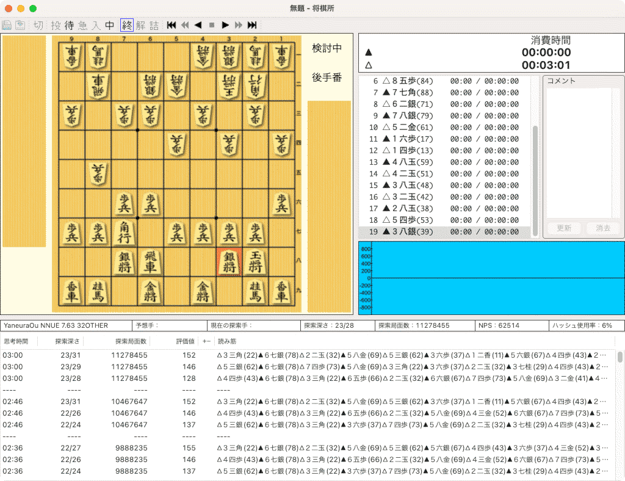Select move 19 ▲3八銀(39) in move list
Image resolution: width=625 pixels, height=481 pixels.
[x=444, y=231]
